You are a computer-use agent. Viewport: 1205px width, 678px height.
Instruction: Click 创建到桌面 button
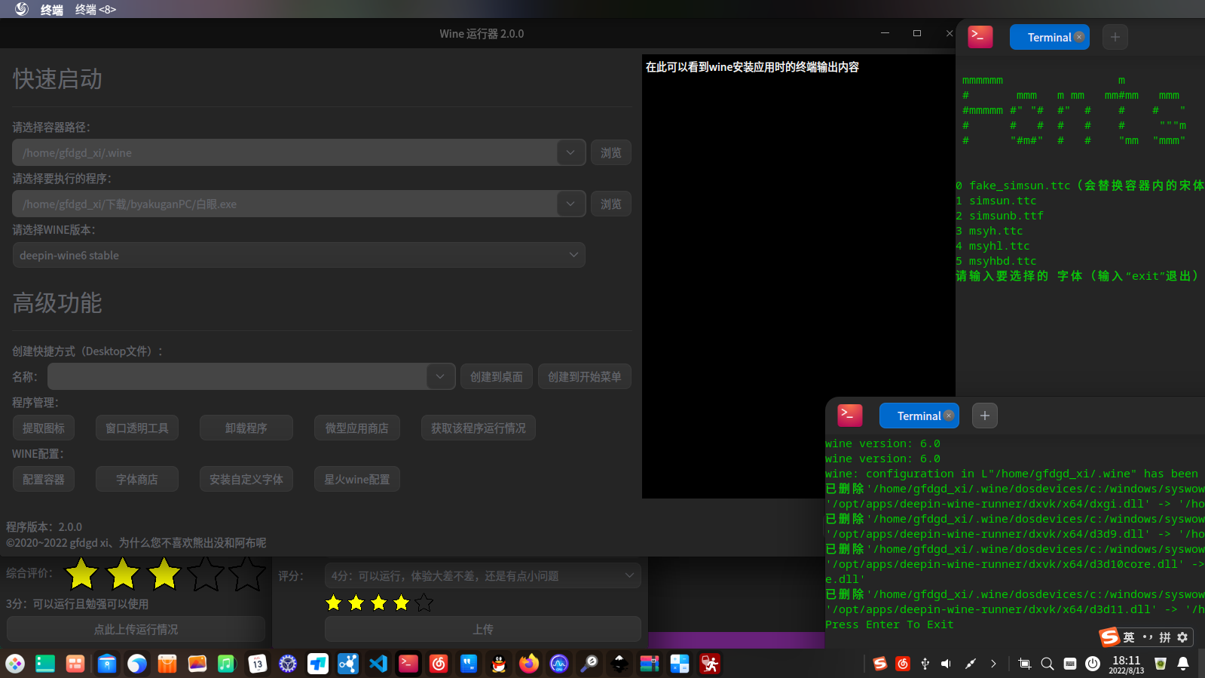coord(497,376)
